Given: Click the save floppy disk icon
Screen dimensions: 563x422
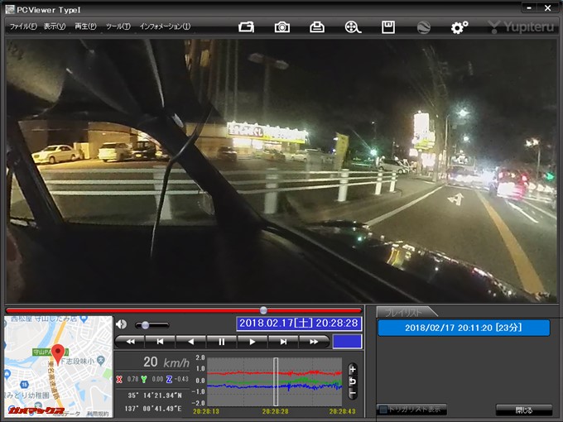Looking at the screenshot, I should pyautogui.click(x=387, y=27).
